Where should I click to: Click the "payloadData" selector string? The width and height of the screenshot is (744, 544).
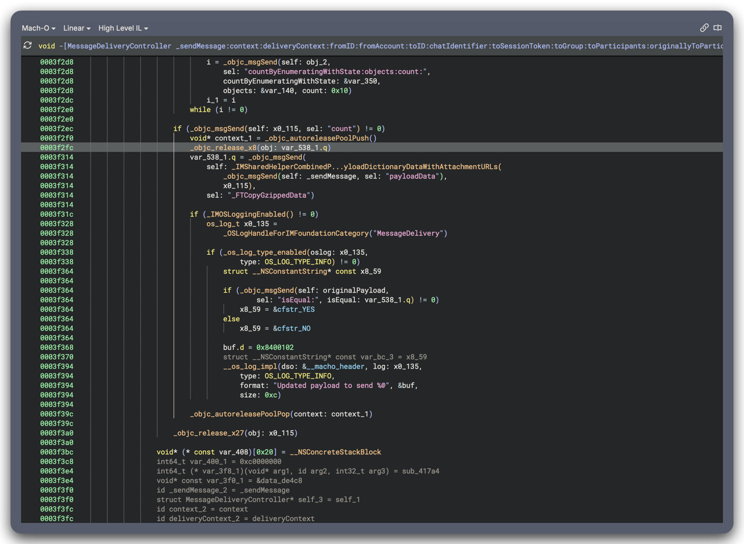[x=412, y=176]
